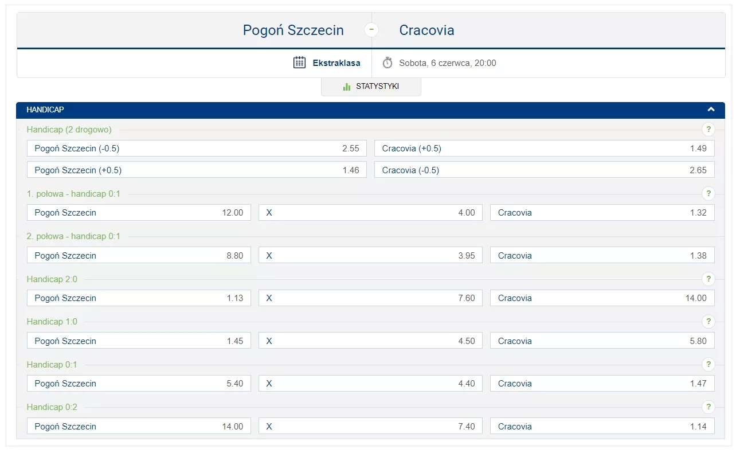Click the Pogoń Szczecin team title

coord(293,30)
